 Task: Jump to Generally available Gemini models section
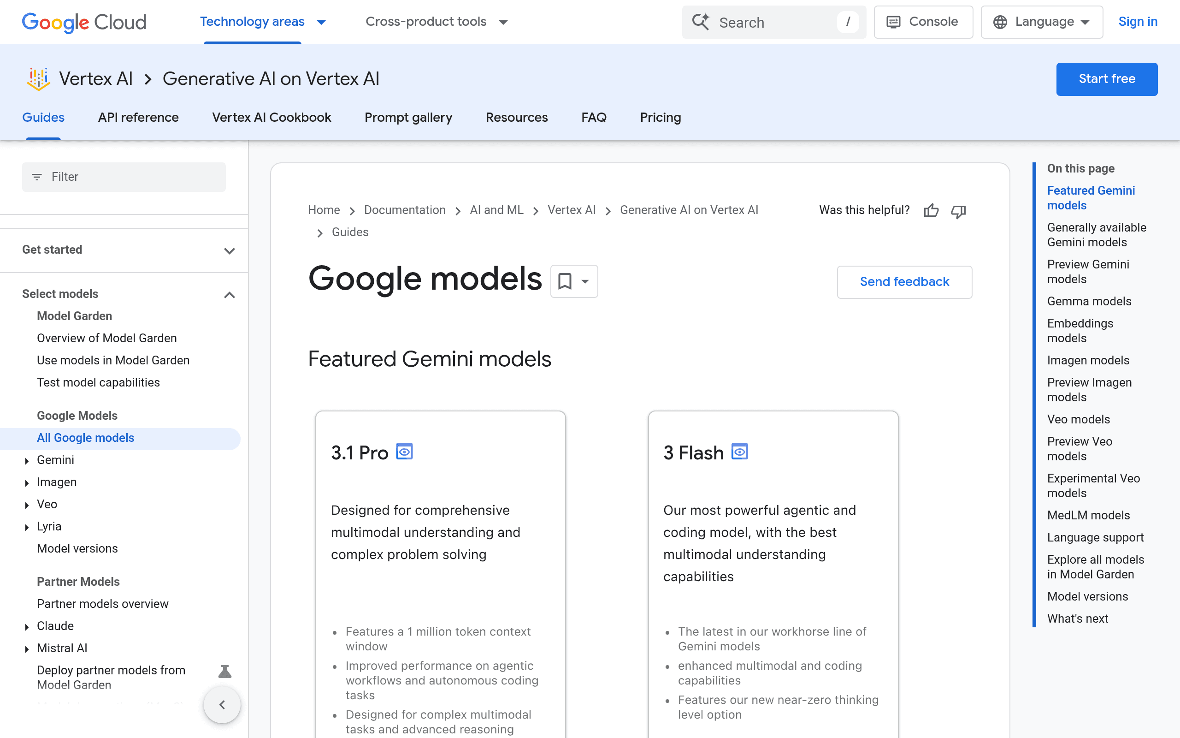coord(1097,235)
